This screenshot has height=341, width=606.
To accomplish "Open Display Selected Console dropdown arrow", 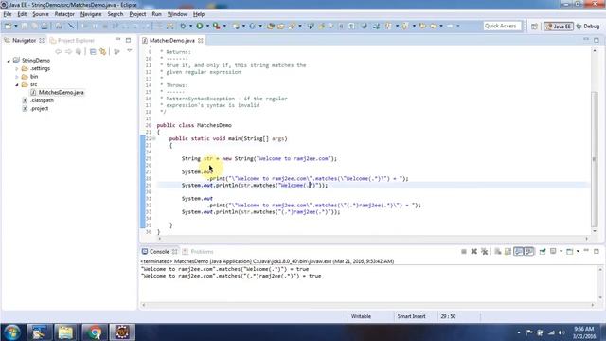I will [x=561, y=252].
